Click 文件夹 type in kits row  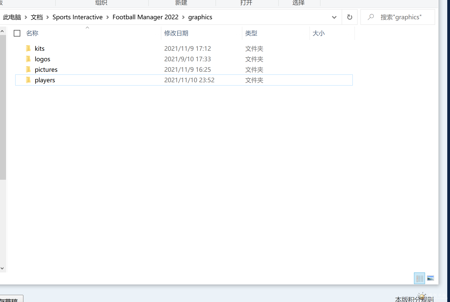click(254, 48)
